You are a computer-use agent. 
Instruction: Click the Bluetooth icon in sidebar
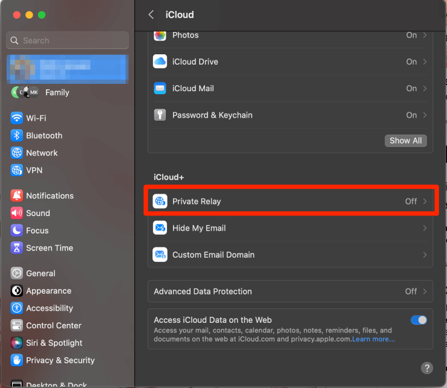pyautogui.click(x=17, y=135)
